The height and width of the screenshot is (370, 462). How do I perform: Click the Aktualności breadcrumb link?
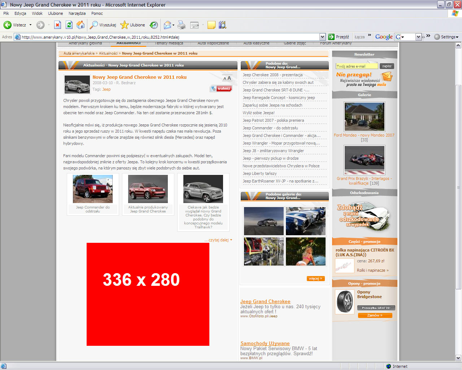pyautogui.click(x=108, y=53)
